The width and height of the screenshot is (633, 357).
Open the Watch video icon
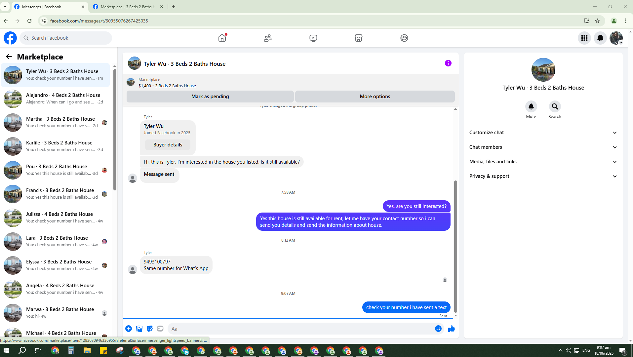point(313,38)
